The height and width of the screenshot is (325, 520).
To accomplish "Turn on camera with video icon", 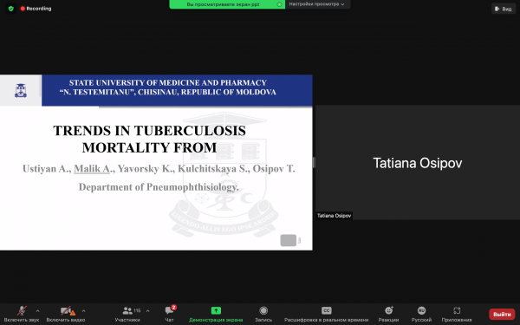I will [x=66, y=311].
